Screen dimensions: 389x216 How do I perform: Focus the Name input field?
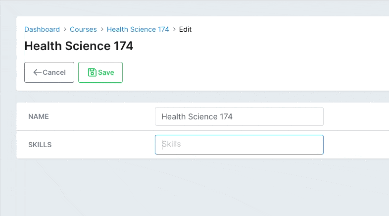pyautogui.click(x=239, y=116)
